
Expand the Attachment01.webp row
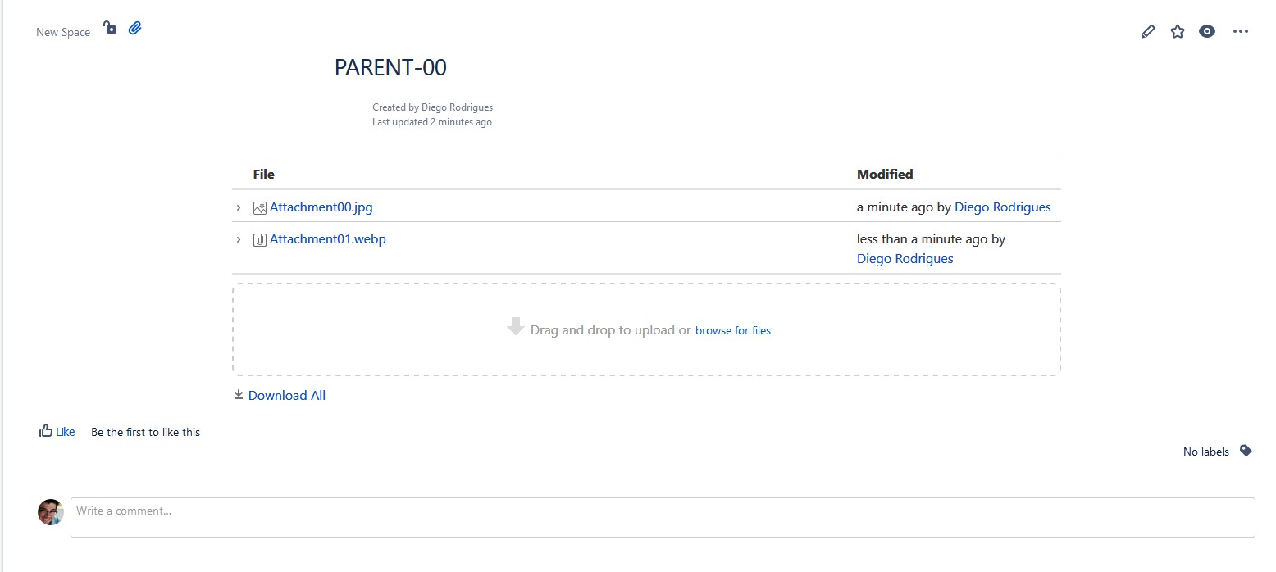(239, 238)
